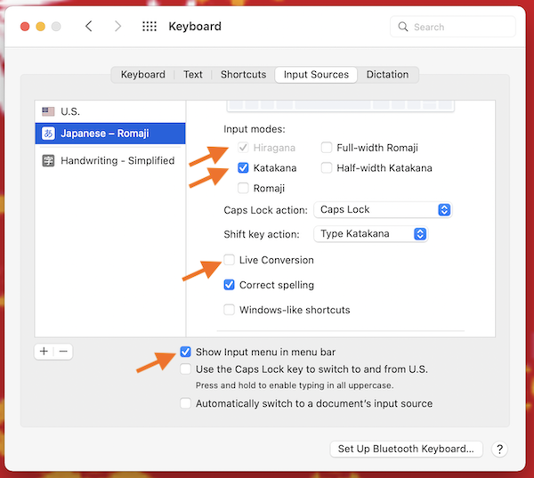Open the show-all preferences grid
Image resolution: width=534 pixels, height=478 pixels.
coord(150,27)
